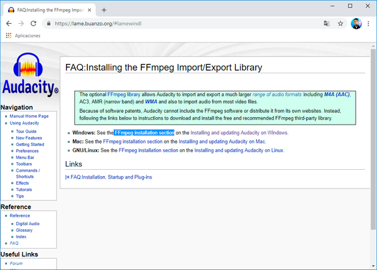Open the Tips sidebar link
This screenshot has height=270, width=377.
19,196
